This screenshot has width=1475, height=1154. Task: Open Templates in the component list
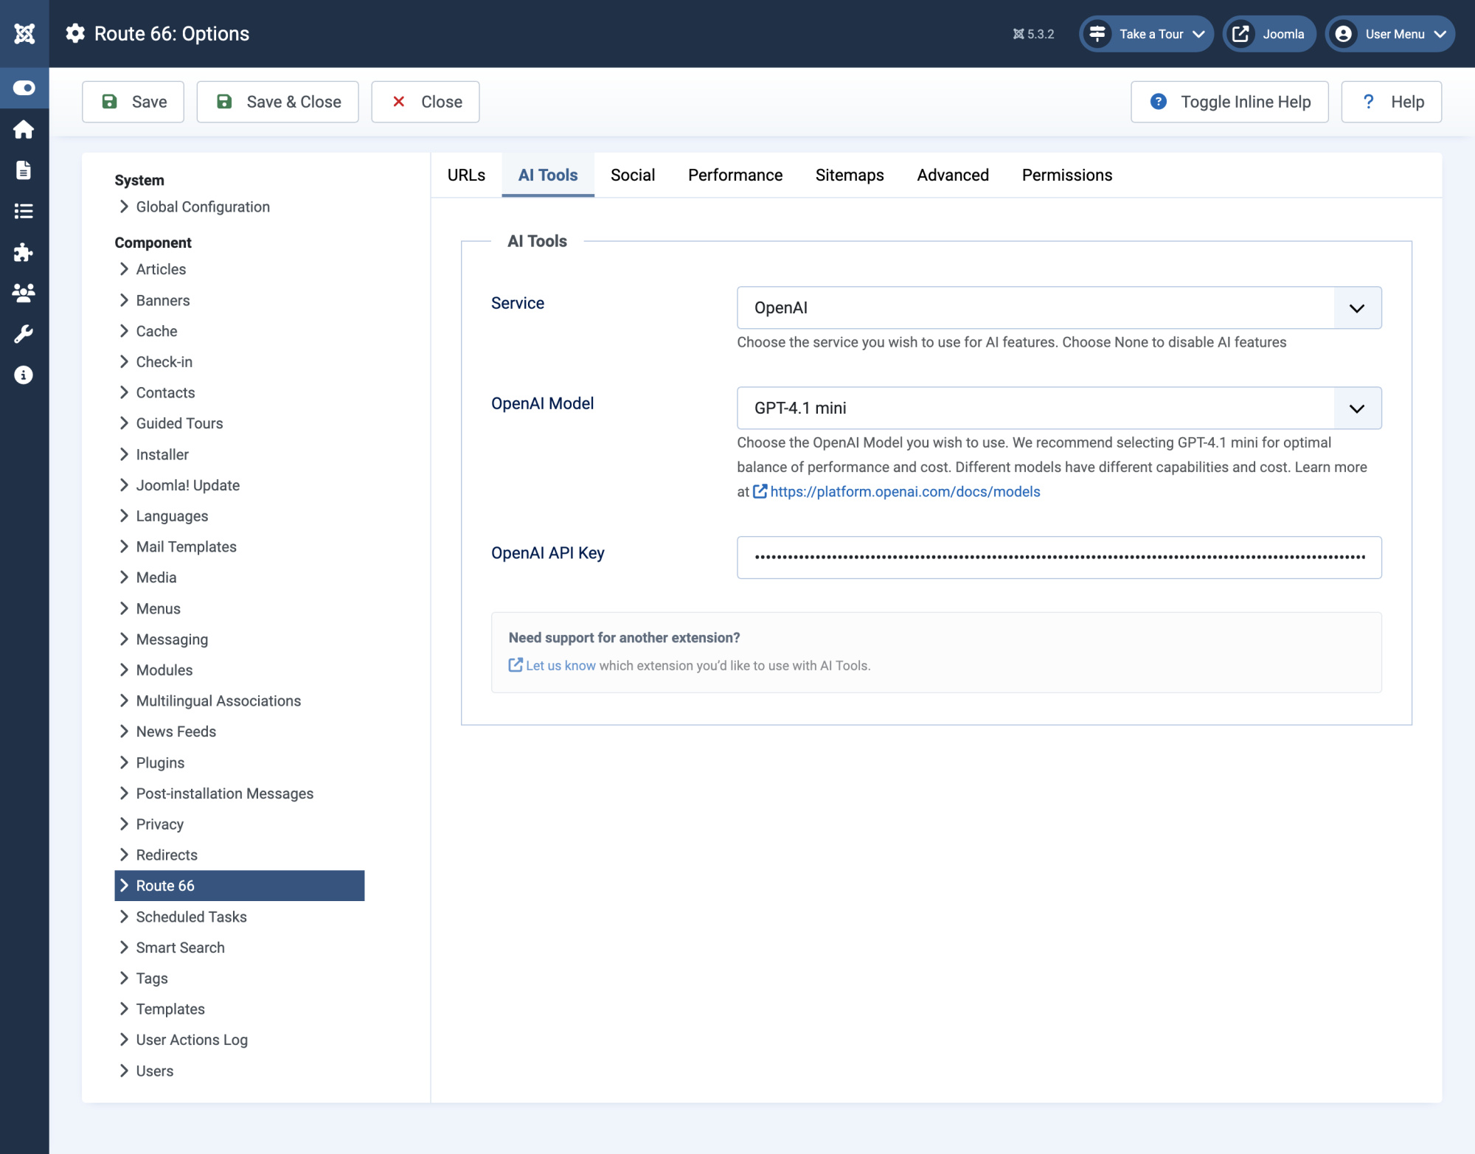(170, 1009)
